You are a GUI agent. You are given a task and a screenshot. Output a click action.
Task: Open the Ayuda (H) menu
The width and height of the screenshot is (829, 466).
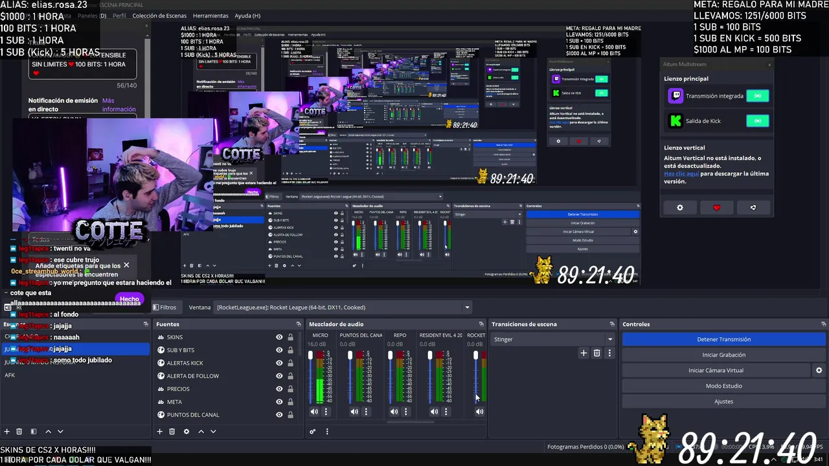pos(247,16)
